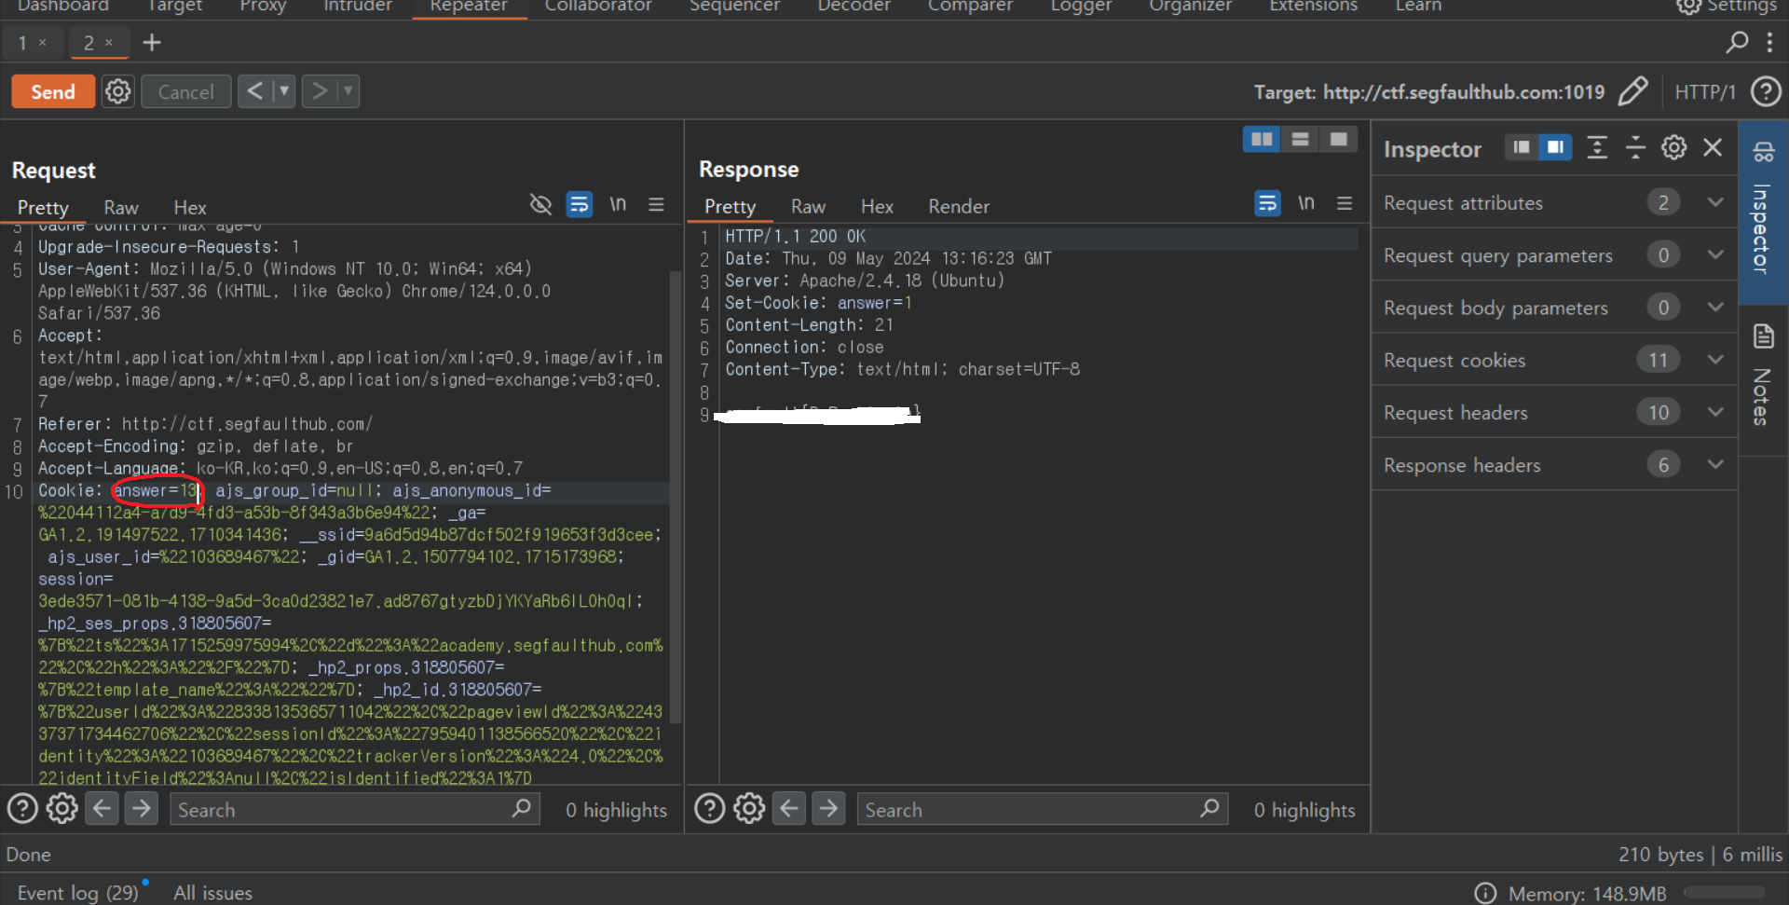
Task: Open response Render tab
Action: click(959, 206)
